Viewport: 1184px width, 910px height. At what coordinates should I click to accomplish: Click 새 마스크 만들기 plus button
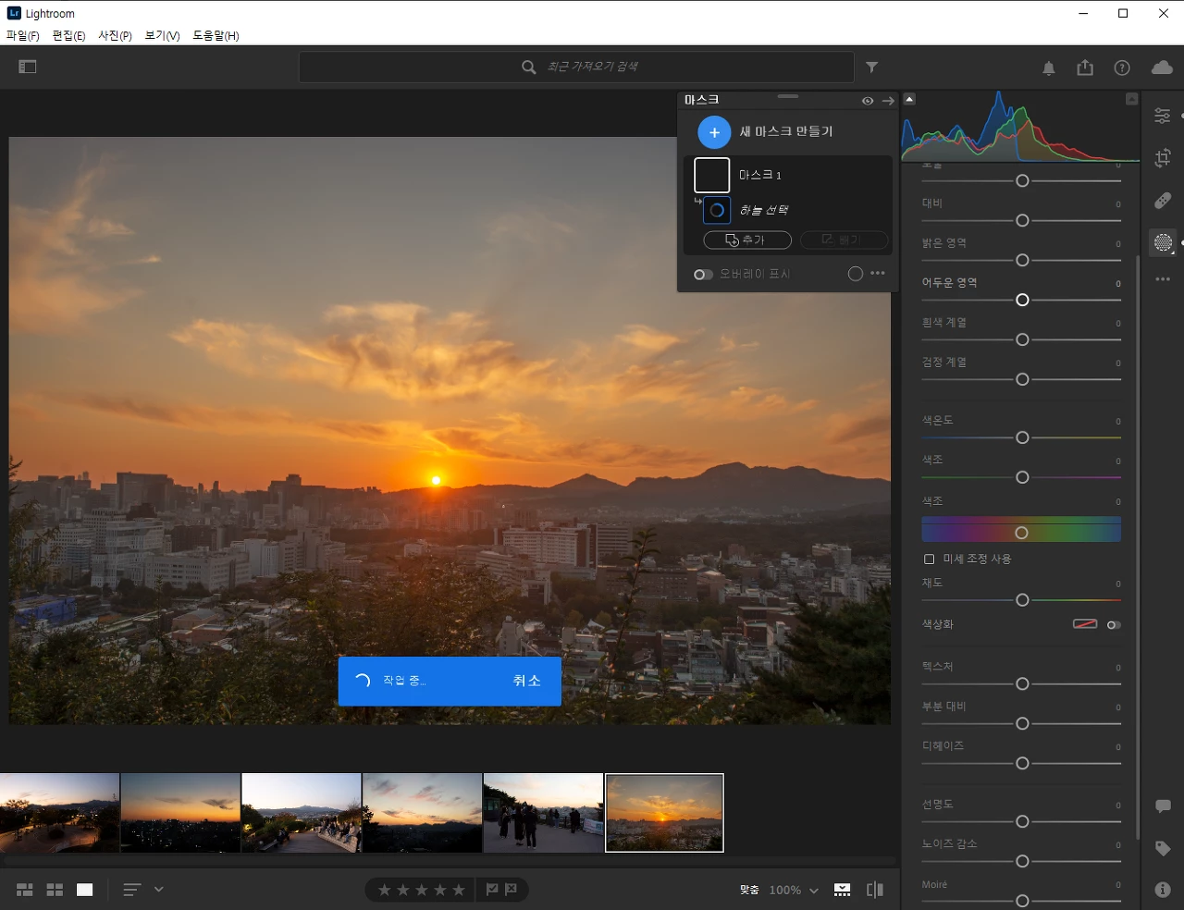pos(714,132)
